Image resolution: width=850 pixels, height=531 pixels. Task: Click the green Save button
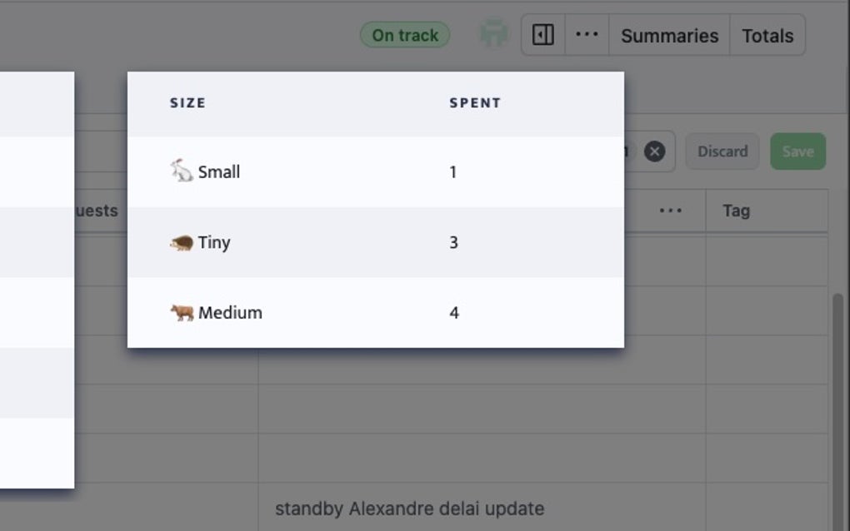(797, 151)
